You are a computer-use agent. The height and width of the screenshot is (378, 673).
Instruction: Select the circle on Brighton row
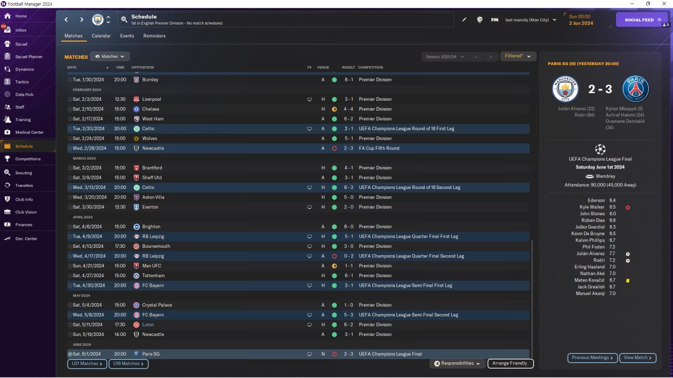70,227
